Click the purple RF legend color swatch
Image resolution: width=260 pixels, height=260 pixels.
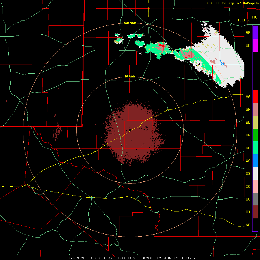click(255, 32)
